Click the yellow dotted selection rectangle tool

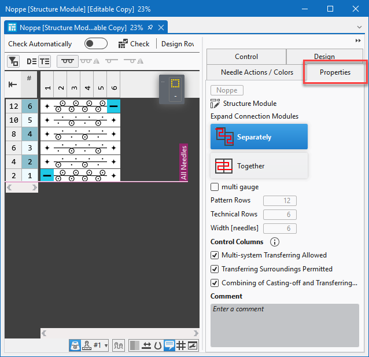[175, 83]
